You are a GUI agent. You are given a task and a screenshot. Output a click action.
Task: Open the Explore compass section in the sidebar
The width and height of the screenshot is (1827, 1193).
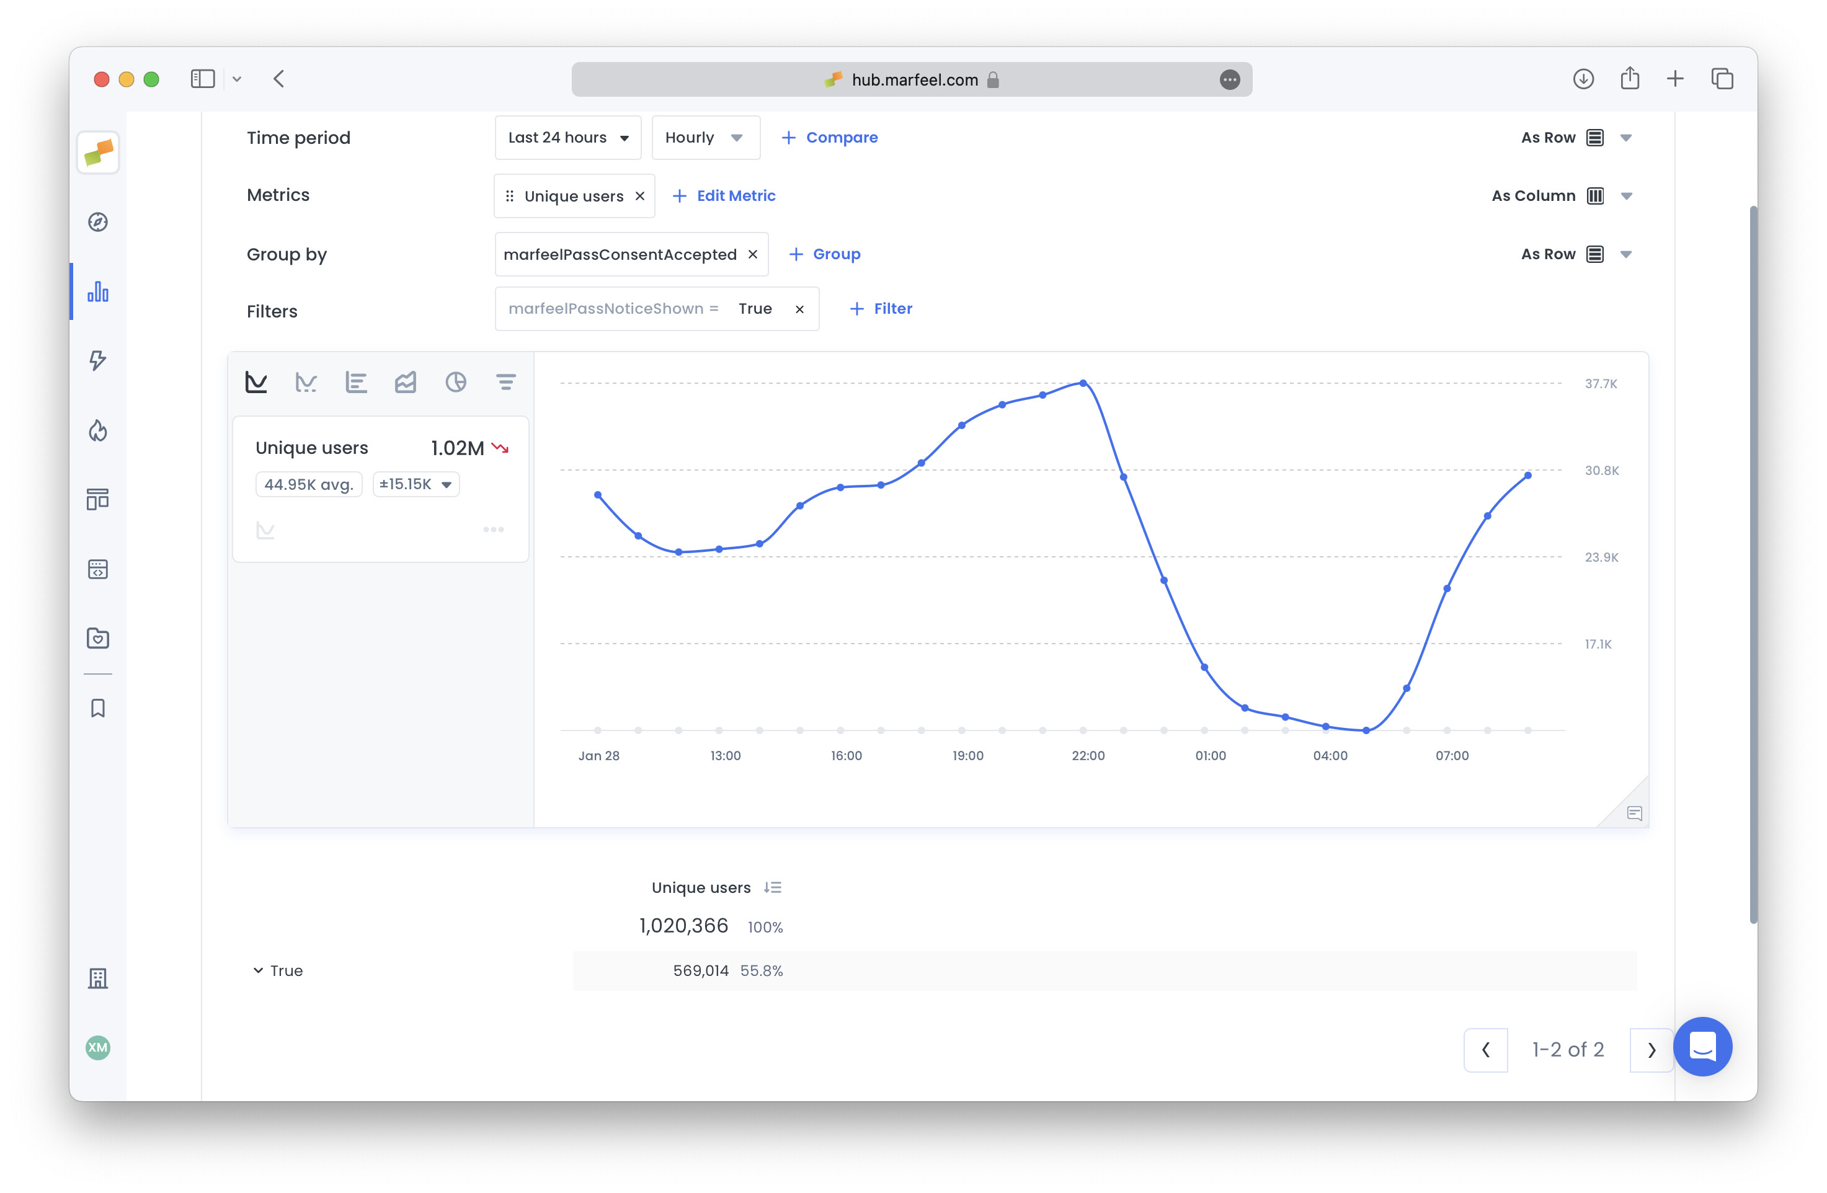(x=98, y=223)
